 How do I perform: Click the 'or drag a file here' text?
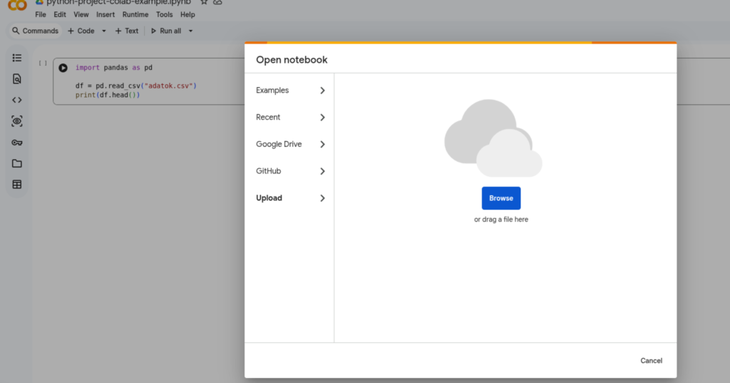[x=501, y=220]
